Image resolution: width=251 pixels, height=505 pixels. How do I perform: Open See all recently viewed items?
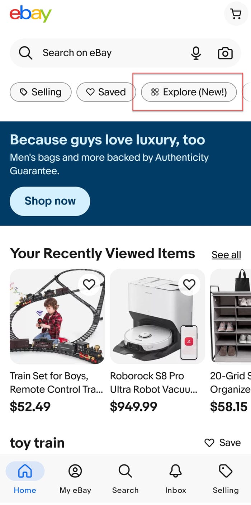pyautogui.click(x=226, y=255)
